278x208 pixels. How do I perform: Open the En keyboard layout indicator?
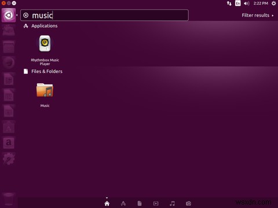pos(238,3)
